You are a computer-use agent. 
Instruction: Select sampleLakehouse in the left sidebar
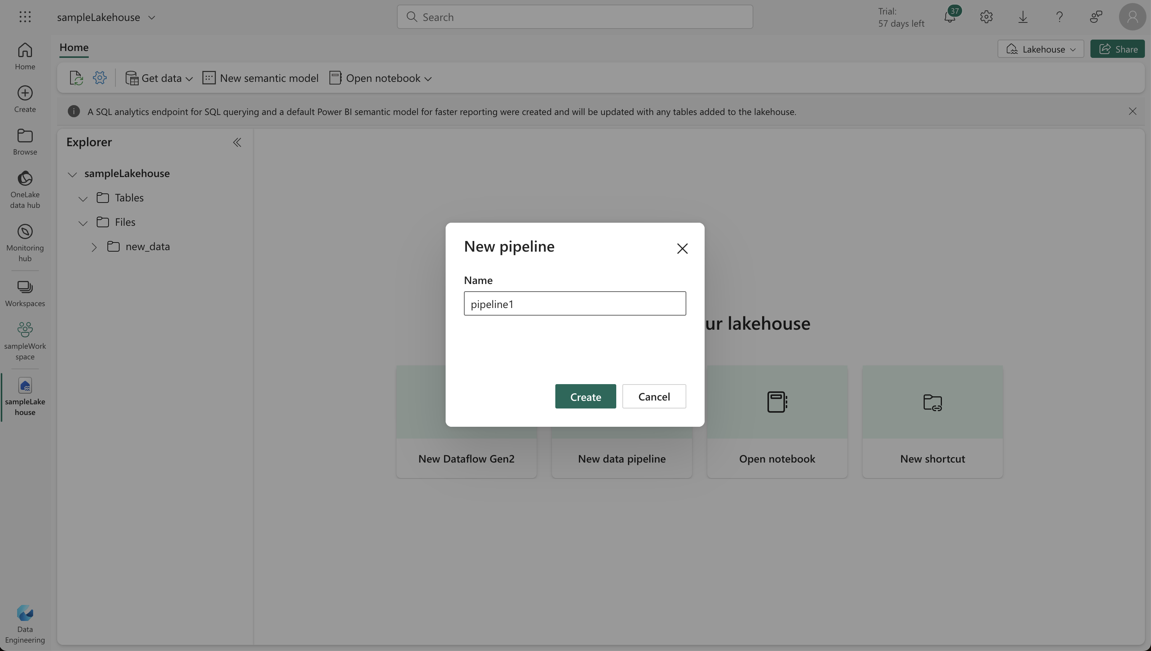click(25, 397)
